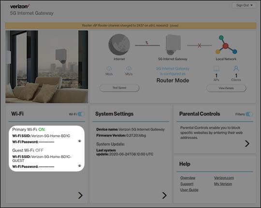Click the download speed cloud icon

(x=109, y=69)
